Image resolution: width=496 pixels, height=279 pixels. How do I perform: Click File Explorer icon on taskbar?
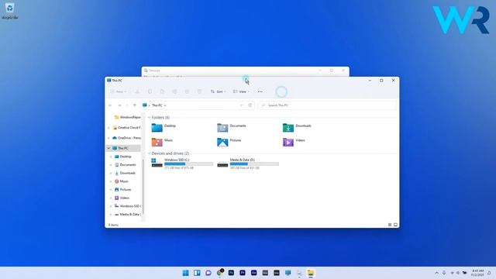coord(311,273)
